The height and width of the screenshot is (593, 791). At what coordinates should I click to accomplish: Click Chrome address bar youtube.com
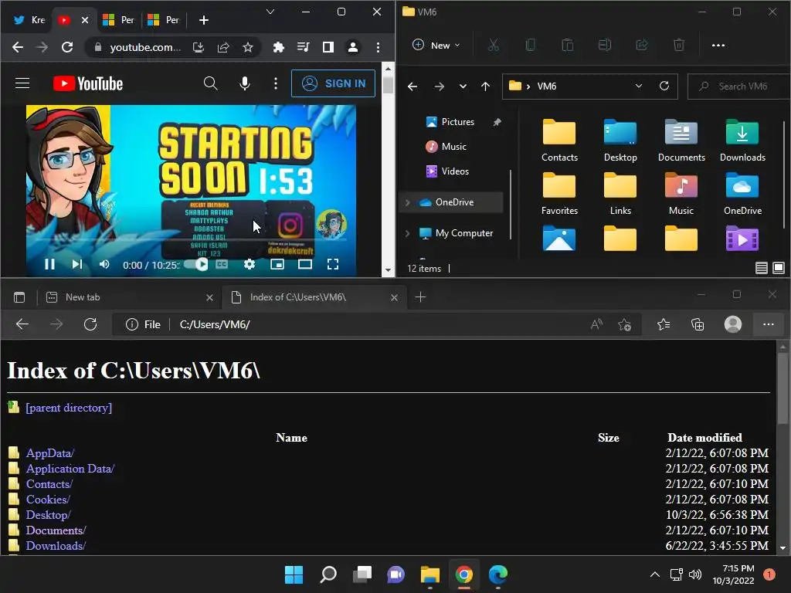point(145,47)
